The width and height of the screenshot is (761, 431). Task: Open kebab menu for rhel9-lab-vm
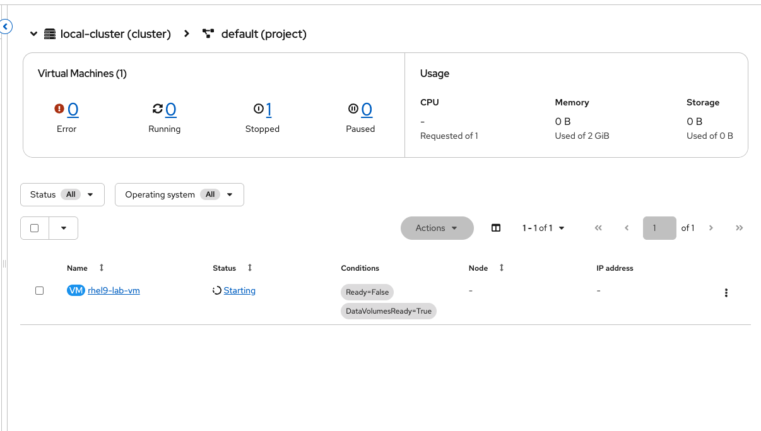[x=726, y=293]
